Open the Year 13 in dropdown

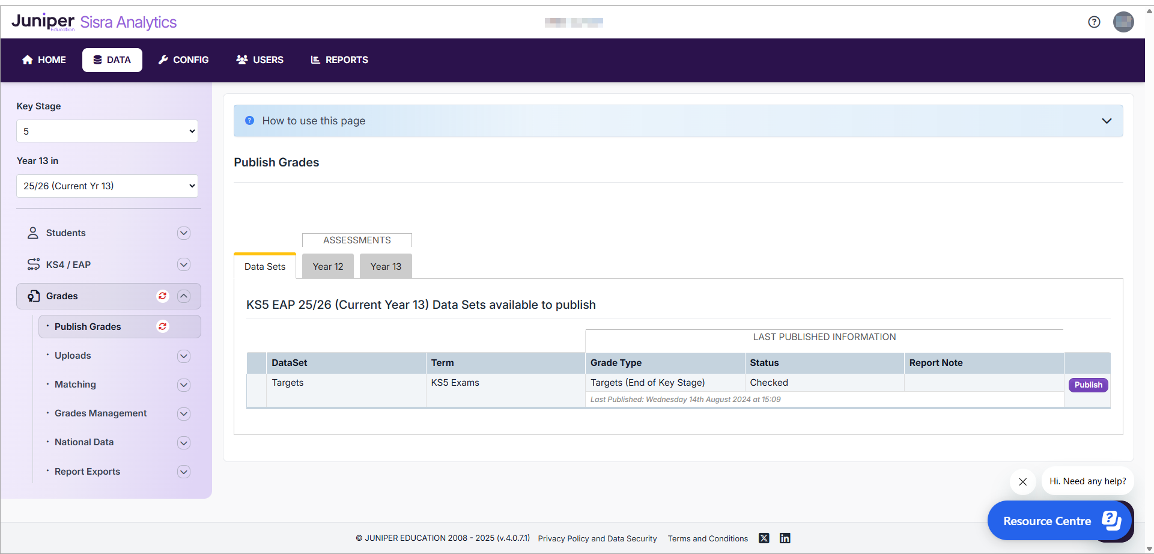point(107,186)
